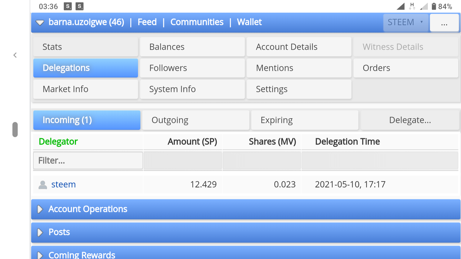Image resolution: width=461 pixels, height=259 pixels.
Task: Collapse the barna.uzoigwe account menu triangle
Action: (x=40, y=22)
